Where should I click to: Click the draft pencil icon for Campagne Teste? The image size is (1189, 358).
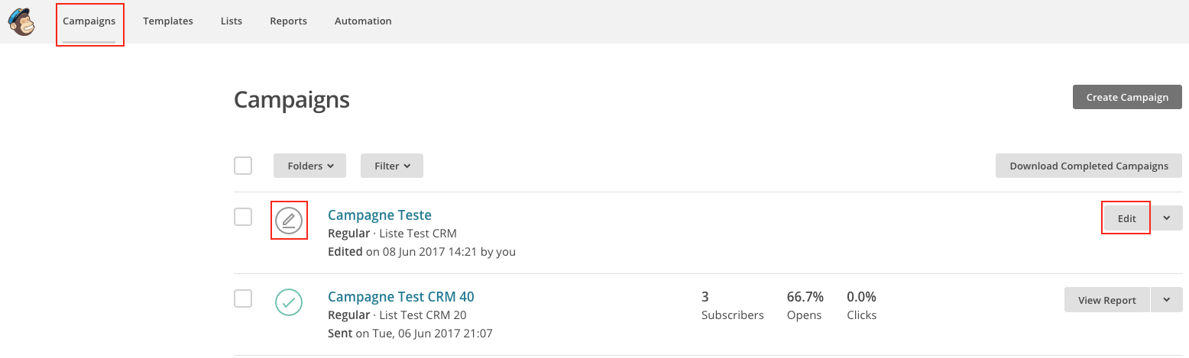pos(289,221)
